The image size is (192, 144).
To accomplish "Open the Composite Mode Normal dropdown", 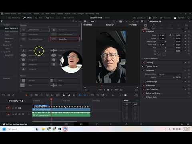I will pos(170,74).
